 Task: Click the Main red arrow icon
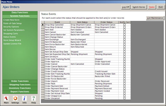pos(6,99)
